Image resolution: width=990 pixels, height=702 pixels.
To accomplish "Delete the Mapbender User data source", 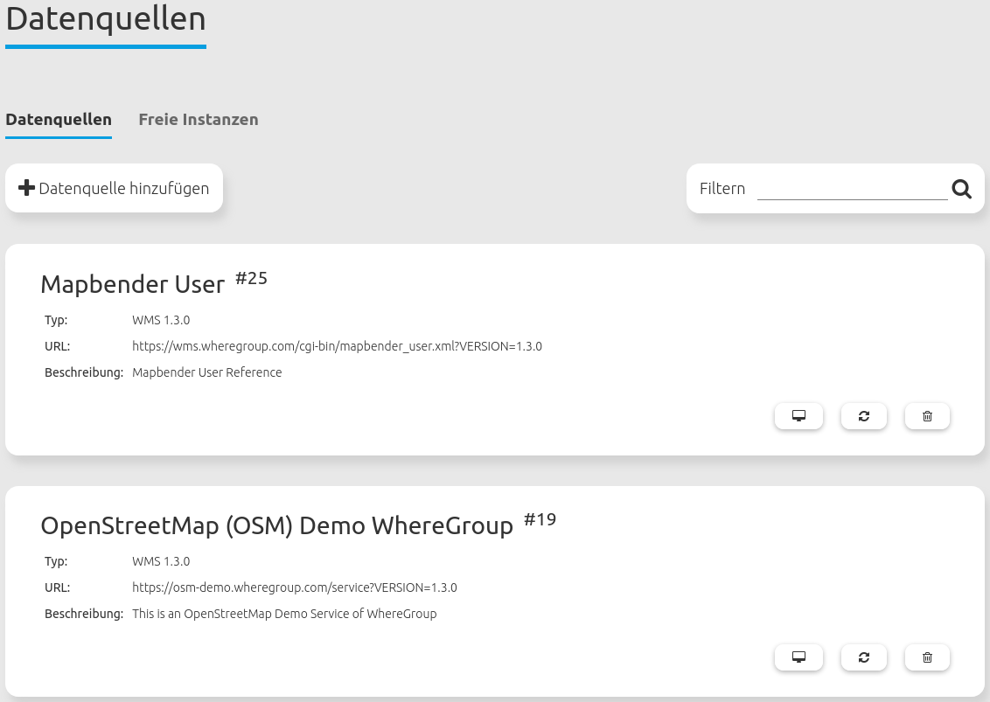I will pos(927,416).
